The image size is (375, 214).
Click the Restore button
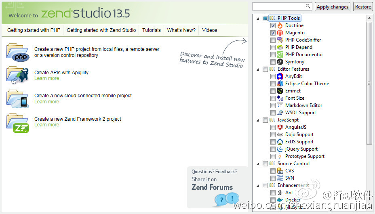[363, 7]
